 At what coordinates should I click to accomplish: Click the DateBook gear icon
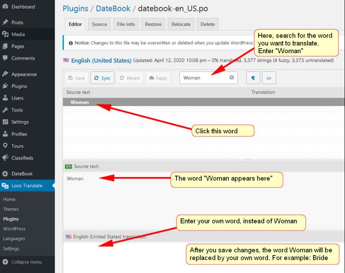pyautogui.click(x=5, y=174)
